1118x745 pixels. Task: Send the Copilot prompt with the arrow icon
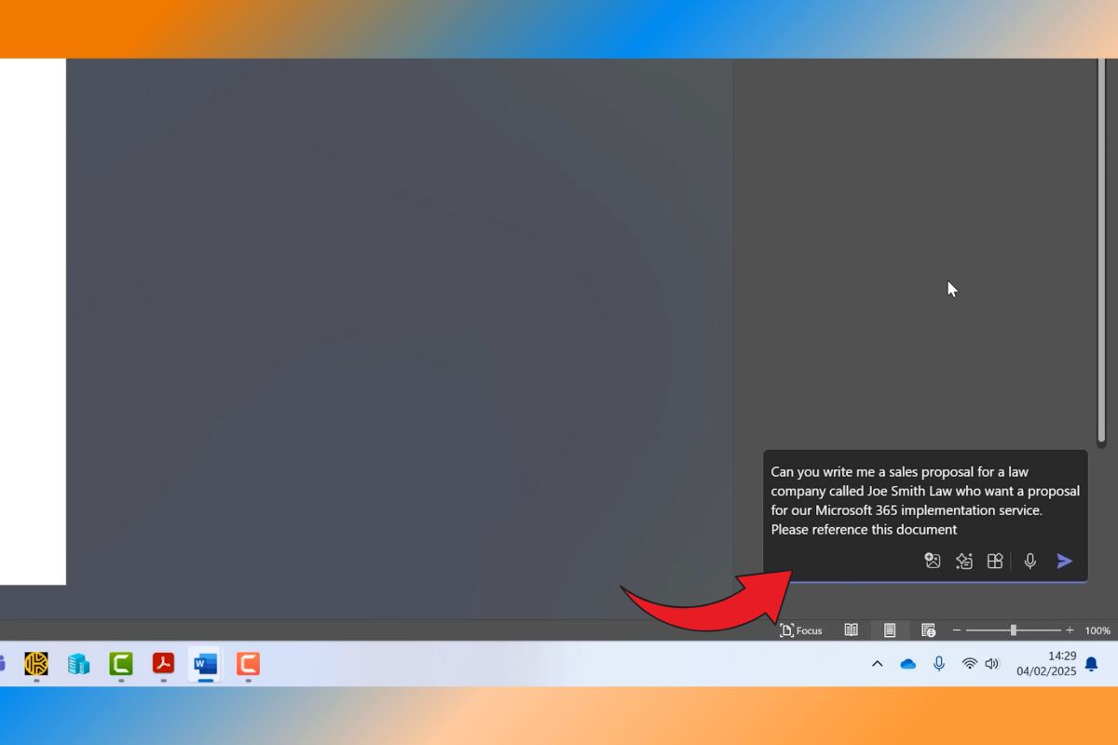point(1064,561)
